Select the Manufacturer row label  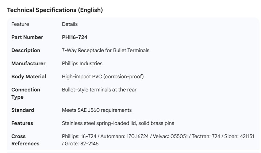click(28, 63)
